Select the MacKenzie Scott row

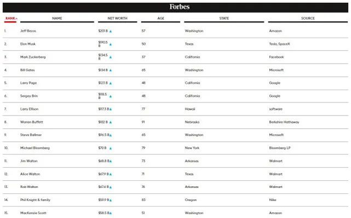click(x=175, y=213)
